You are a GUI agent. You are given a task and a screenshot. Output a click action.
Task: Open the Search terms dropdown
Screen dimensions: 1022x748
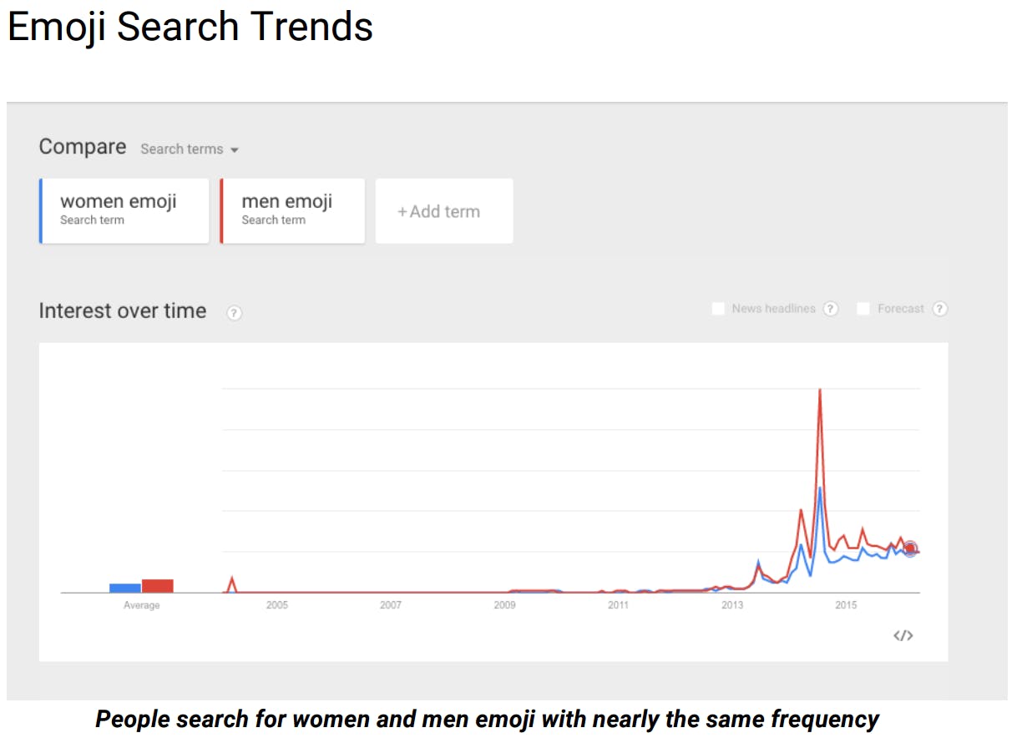click(x=182, y=149)
